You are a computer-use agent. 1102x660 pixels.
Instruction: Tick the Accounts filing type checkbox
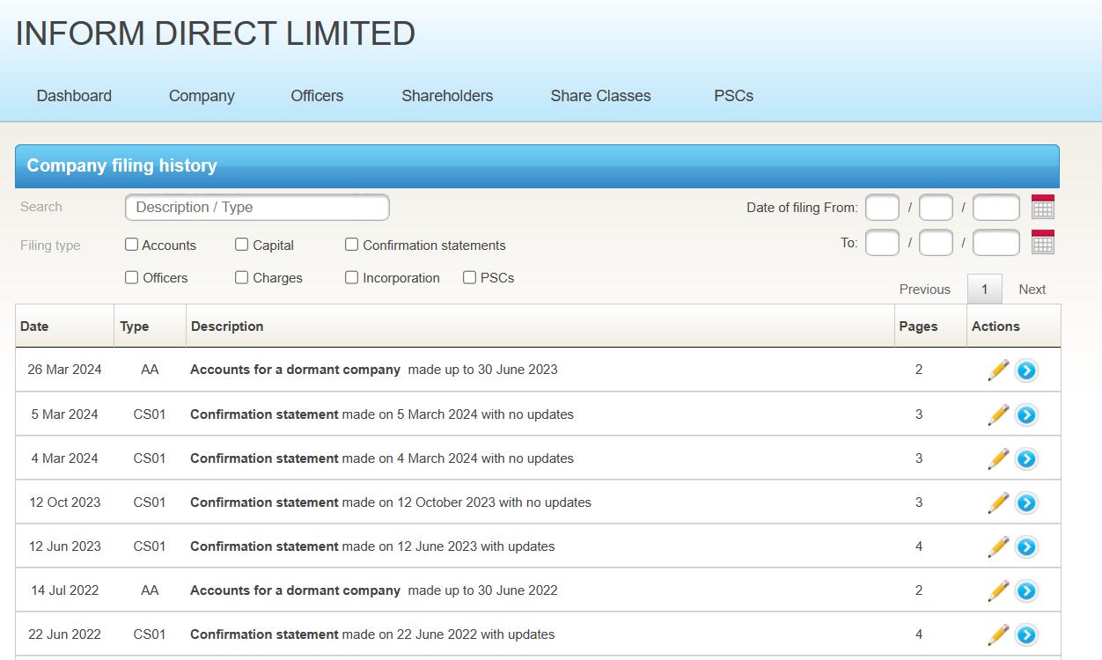tap(132, 245)
